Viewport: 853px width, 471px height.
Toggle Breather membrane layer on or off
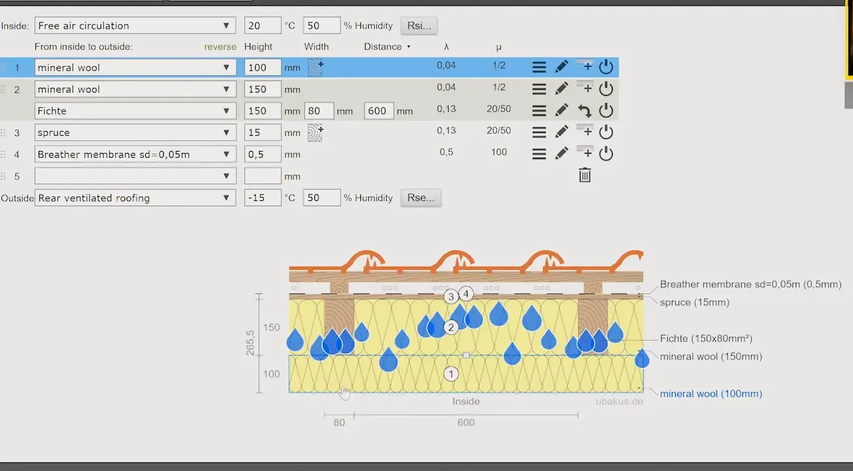605,154
